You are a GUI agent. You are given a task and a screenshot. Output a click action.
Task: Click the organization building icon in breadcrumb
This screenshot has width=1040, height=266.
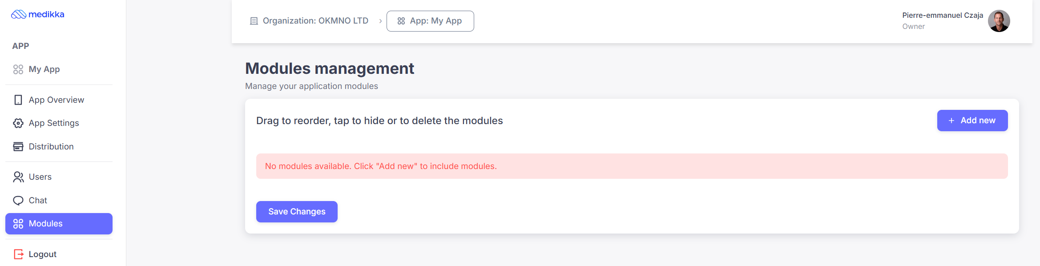254,21
